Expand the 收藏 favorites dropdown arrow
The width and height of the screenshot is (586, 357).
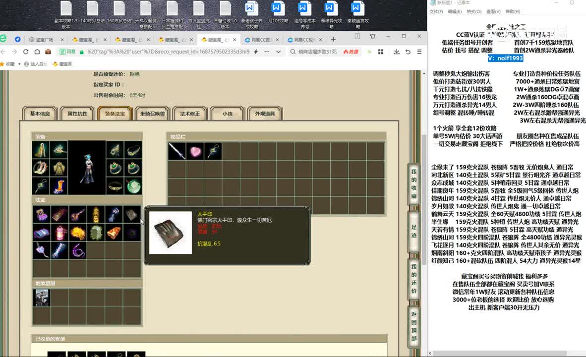[19, 64]
